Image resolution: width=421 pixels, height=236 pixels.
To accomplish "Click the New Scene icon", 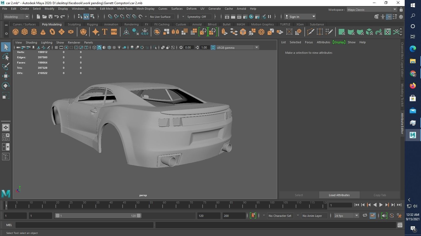I will [38, 17].
